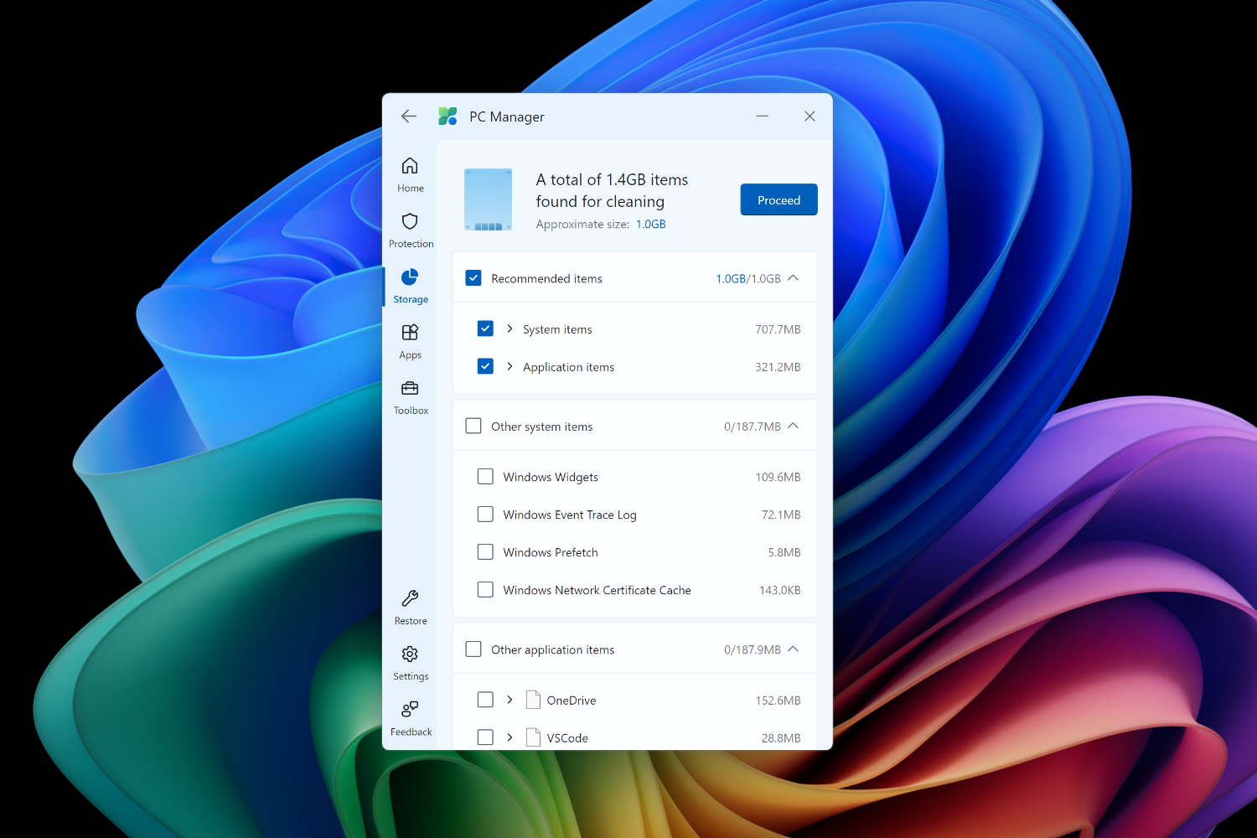Click the 5.8MB Windows Prefetch size
The width and height of the screenshot is (1257, 838).
[784, 553]
